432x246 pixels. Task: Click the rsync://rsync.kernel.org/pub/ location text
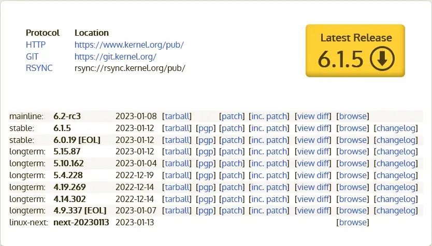click(130, 68)
